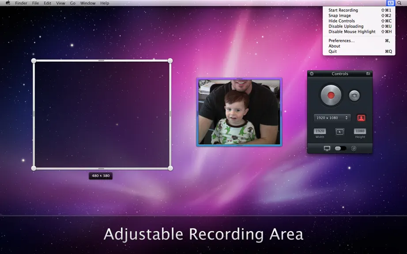Select Quit from the status menu

[359, 51]
